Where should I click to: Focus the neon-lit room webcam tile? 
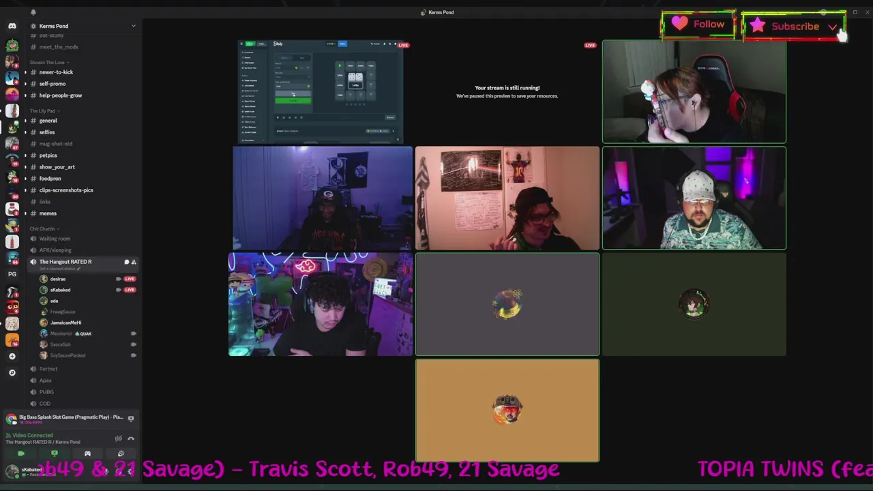321,304
